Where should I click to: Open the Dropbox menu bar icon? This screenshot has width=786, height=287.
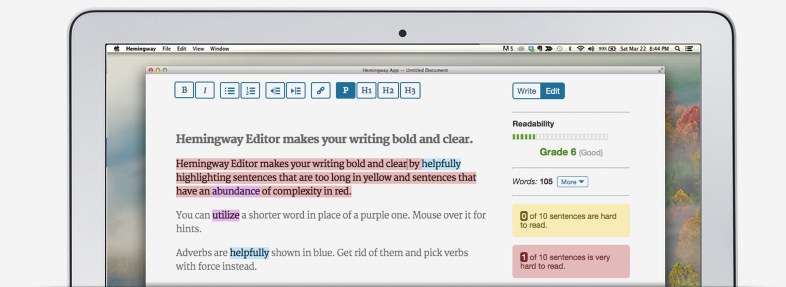pos(531,49)
